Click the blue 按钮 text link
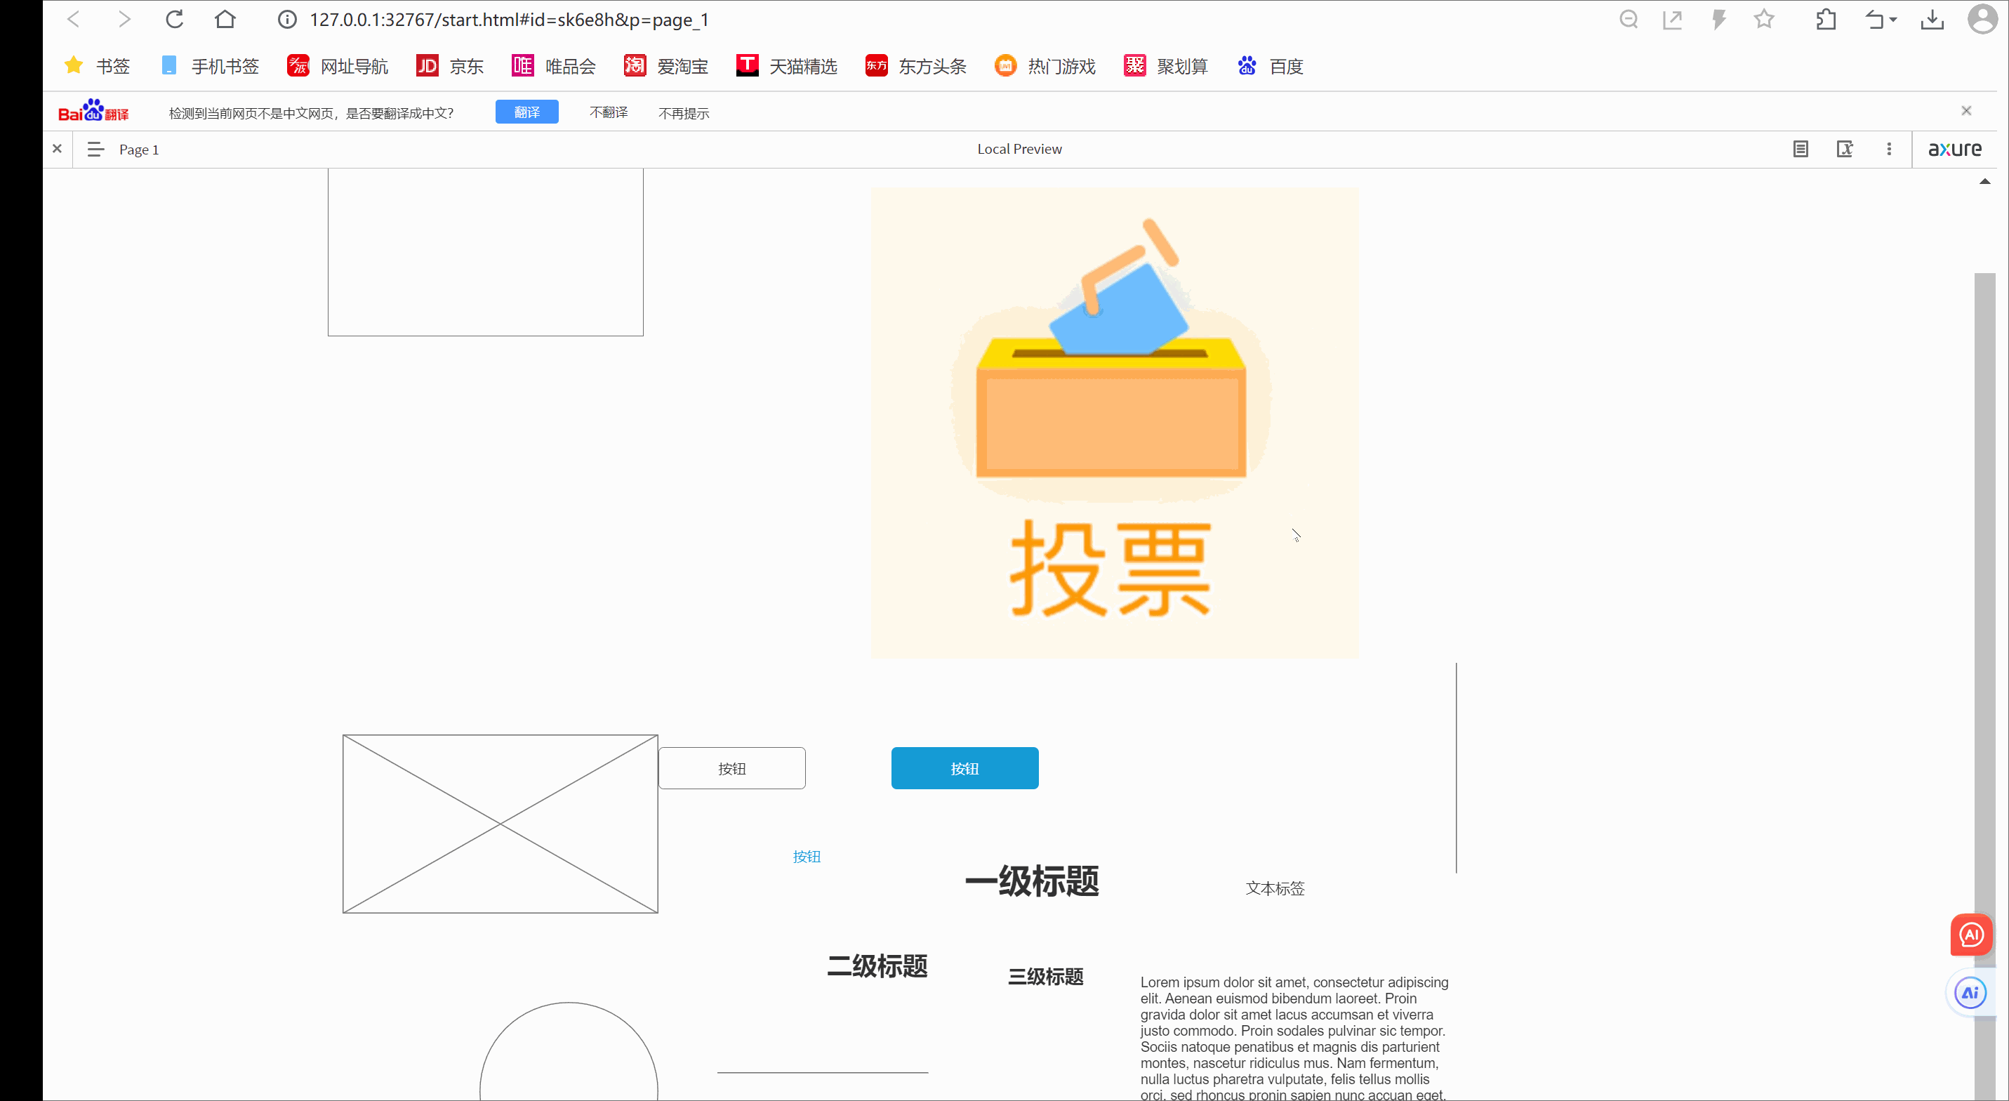This screenshot has height=1101, width=2009. coord(807,857)
